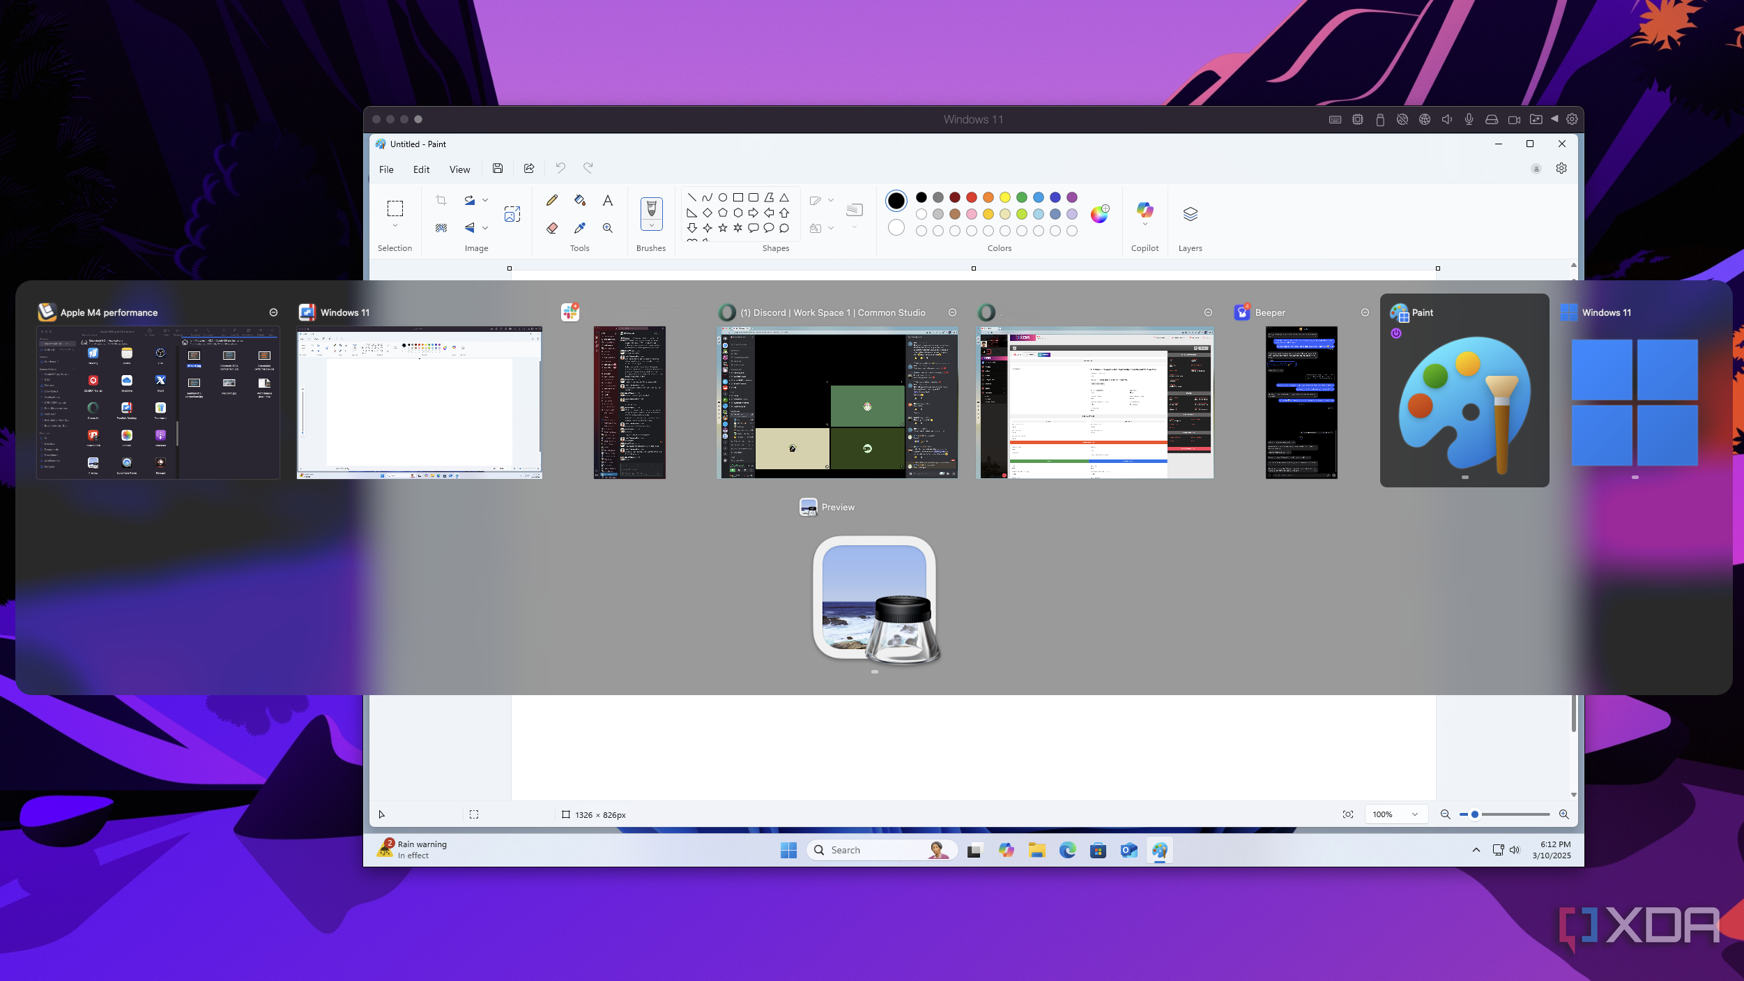Image resolution: width=1744 pixels, height=981 pixels.
Task: Select the triangle shape
Action: (x=784, y=197)
